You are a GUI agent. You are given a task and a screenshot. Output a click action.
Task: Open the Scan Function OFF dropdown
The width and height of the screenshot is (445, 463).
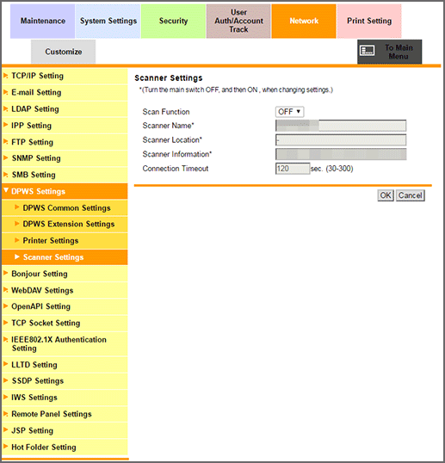289,112
